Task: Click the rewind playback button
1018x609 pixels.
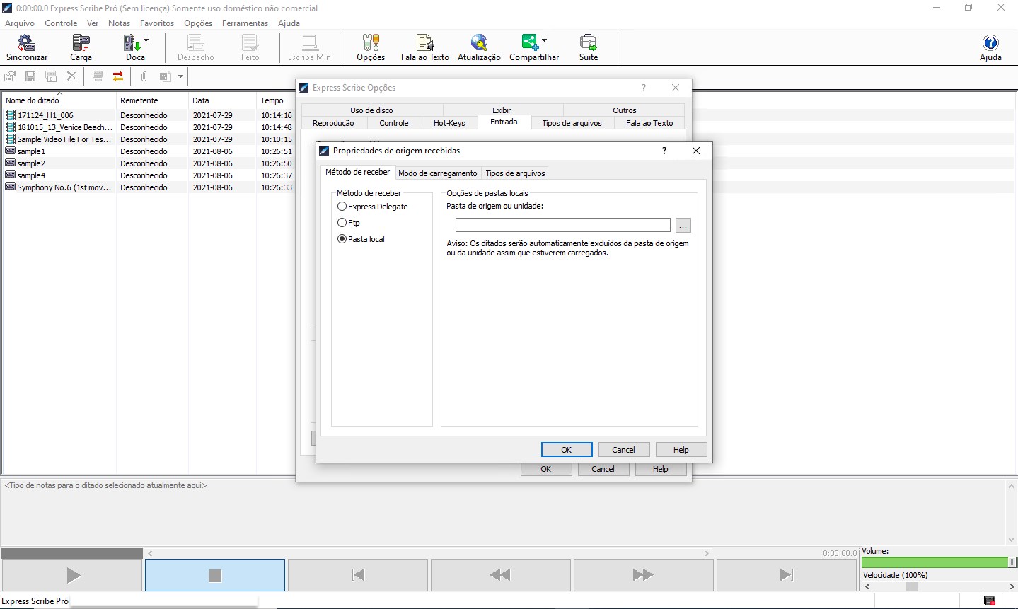Action: 501,576
